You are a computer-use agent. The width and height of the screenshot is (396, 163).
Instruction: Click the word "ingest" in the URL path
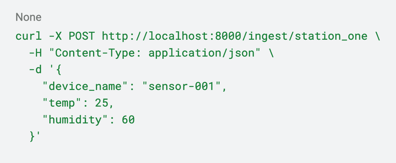268,37
